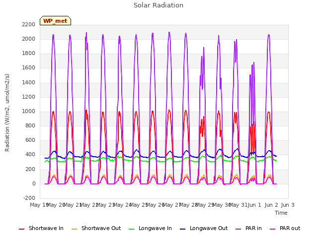Click the Jun 3 x-axis tick label
This screenshot has height=238, width=318.
[288, 205]
